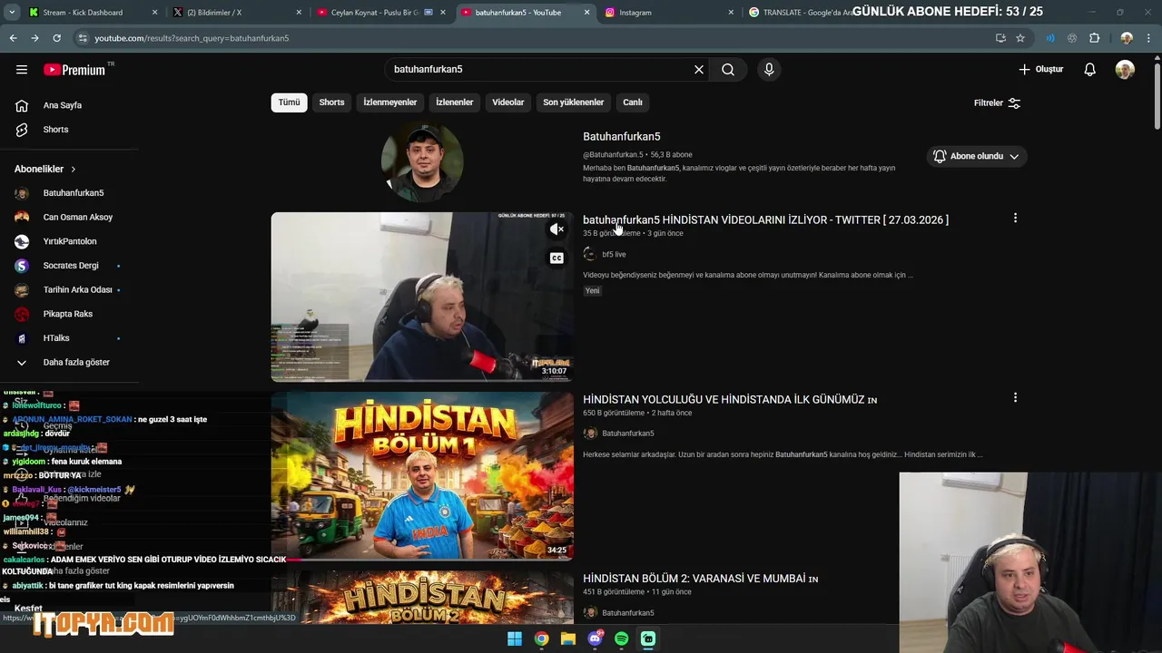This screenshot has width=1162, height=653.
Task: Switch to the Instagram tab
Action: click(667, 13)
